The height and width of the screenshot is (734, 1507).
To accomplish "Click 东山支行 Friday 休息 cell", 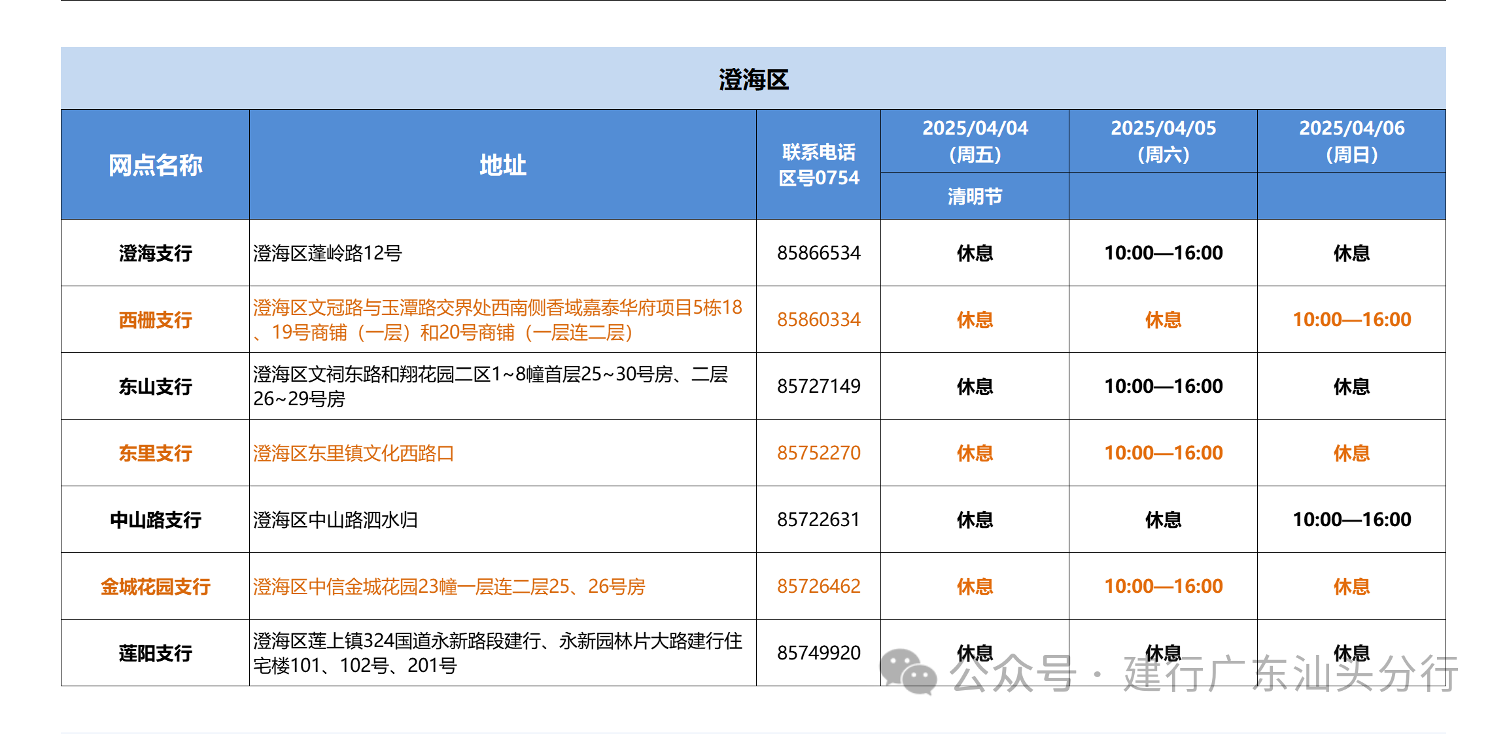I will [975, 386].
